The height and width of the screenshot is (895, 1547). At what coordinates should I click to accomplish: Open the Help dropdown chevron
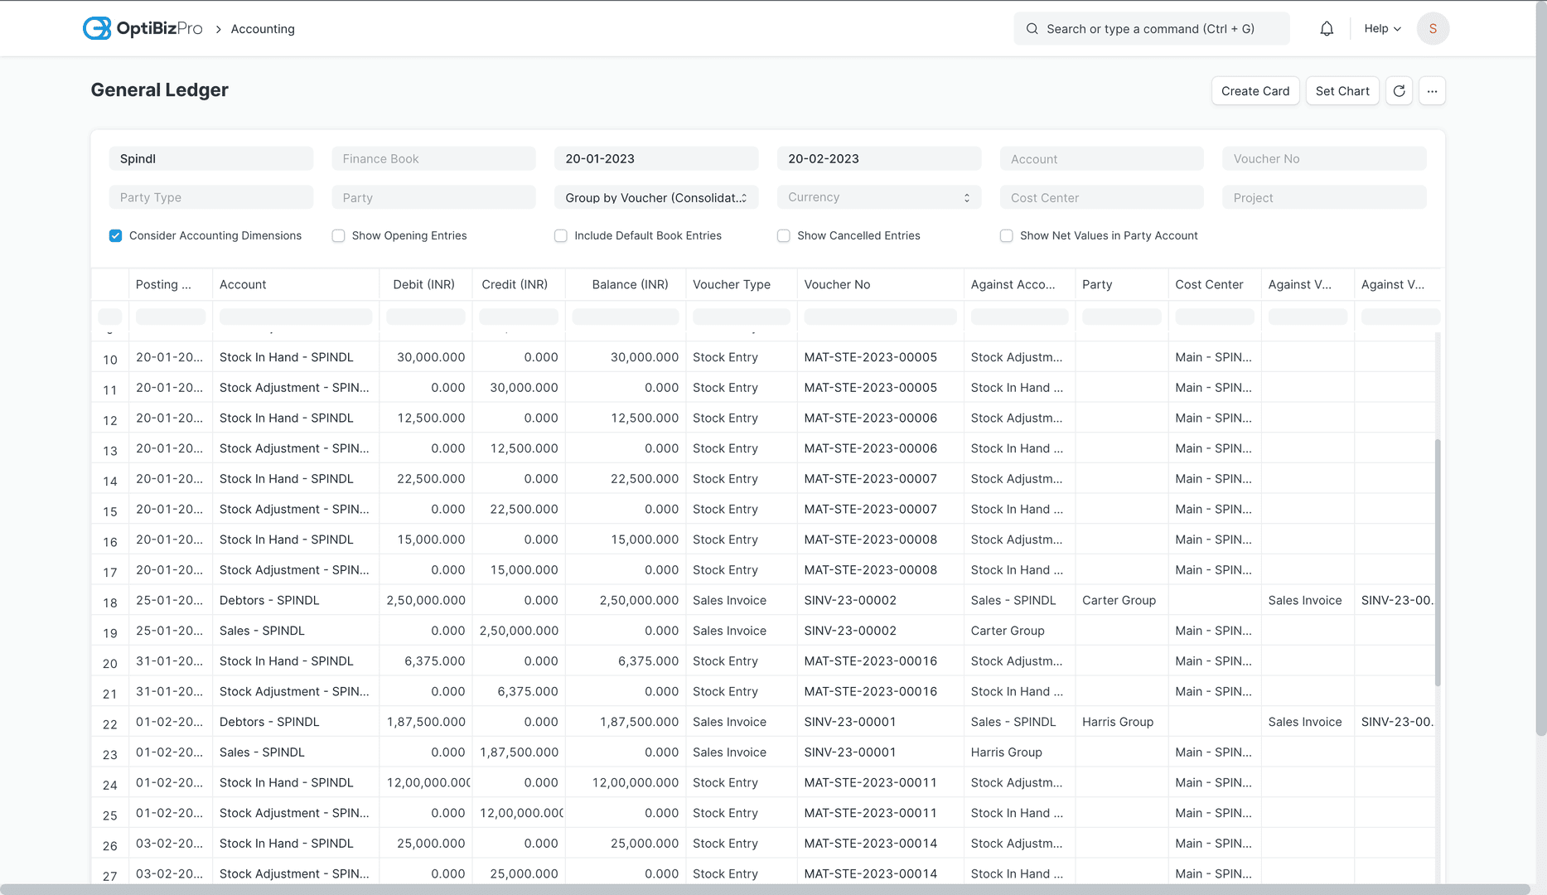pos(1396,28)
